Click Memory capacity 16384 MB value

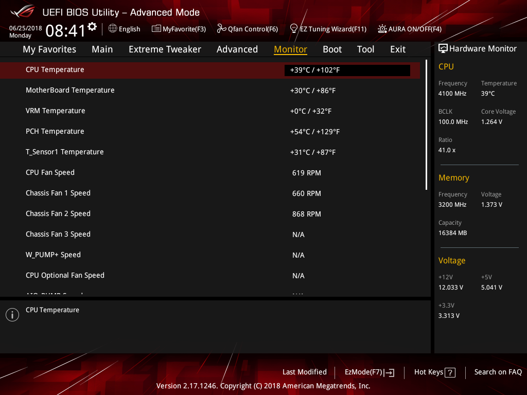(452, 233)
